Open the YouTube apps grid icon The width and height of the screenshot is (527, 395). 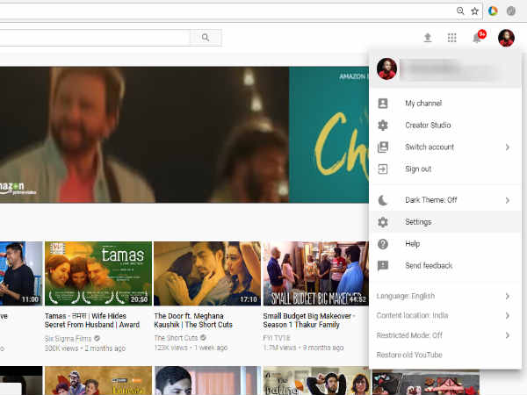click(x=452, y=38)
